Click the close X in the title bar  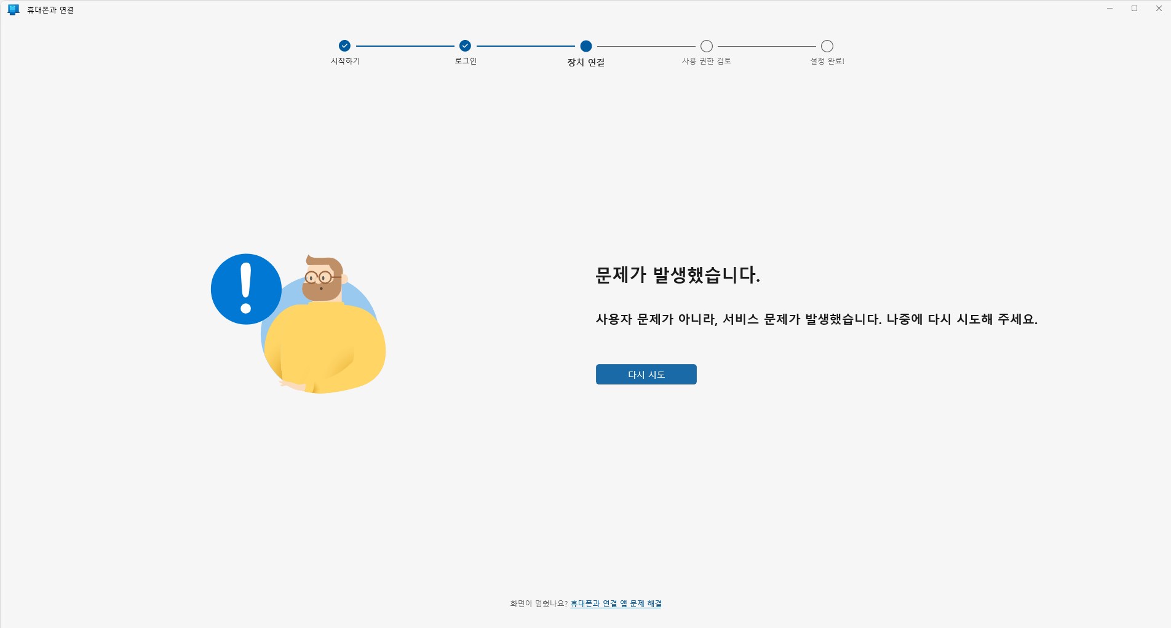pyautogui.click(x=1159, y=9)
